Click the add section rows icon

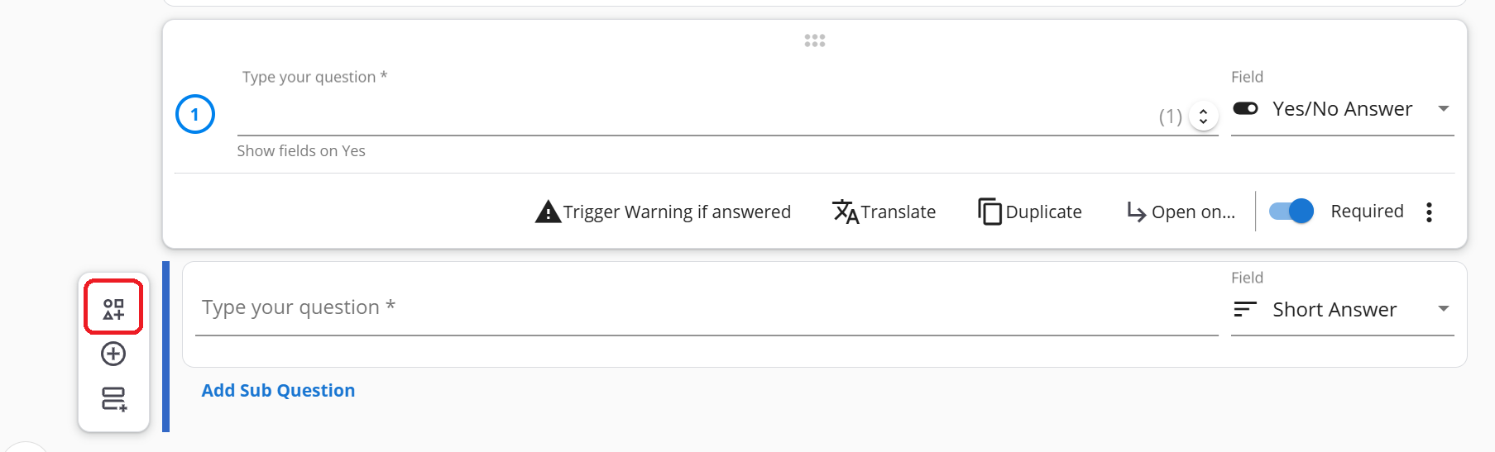tap(113, 399)
